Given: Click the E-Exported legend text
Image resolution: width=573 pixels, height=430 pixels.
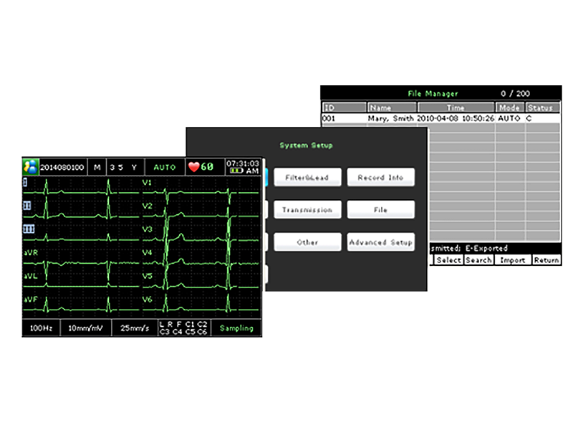Looking at the screenshot, I should point(486,248).
